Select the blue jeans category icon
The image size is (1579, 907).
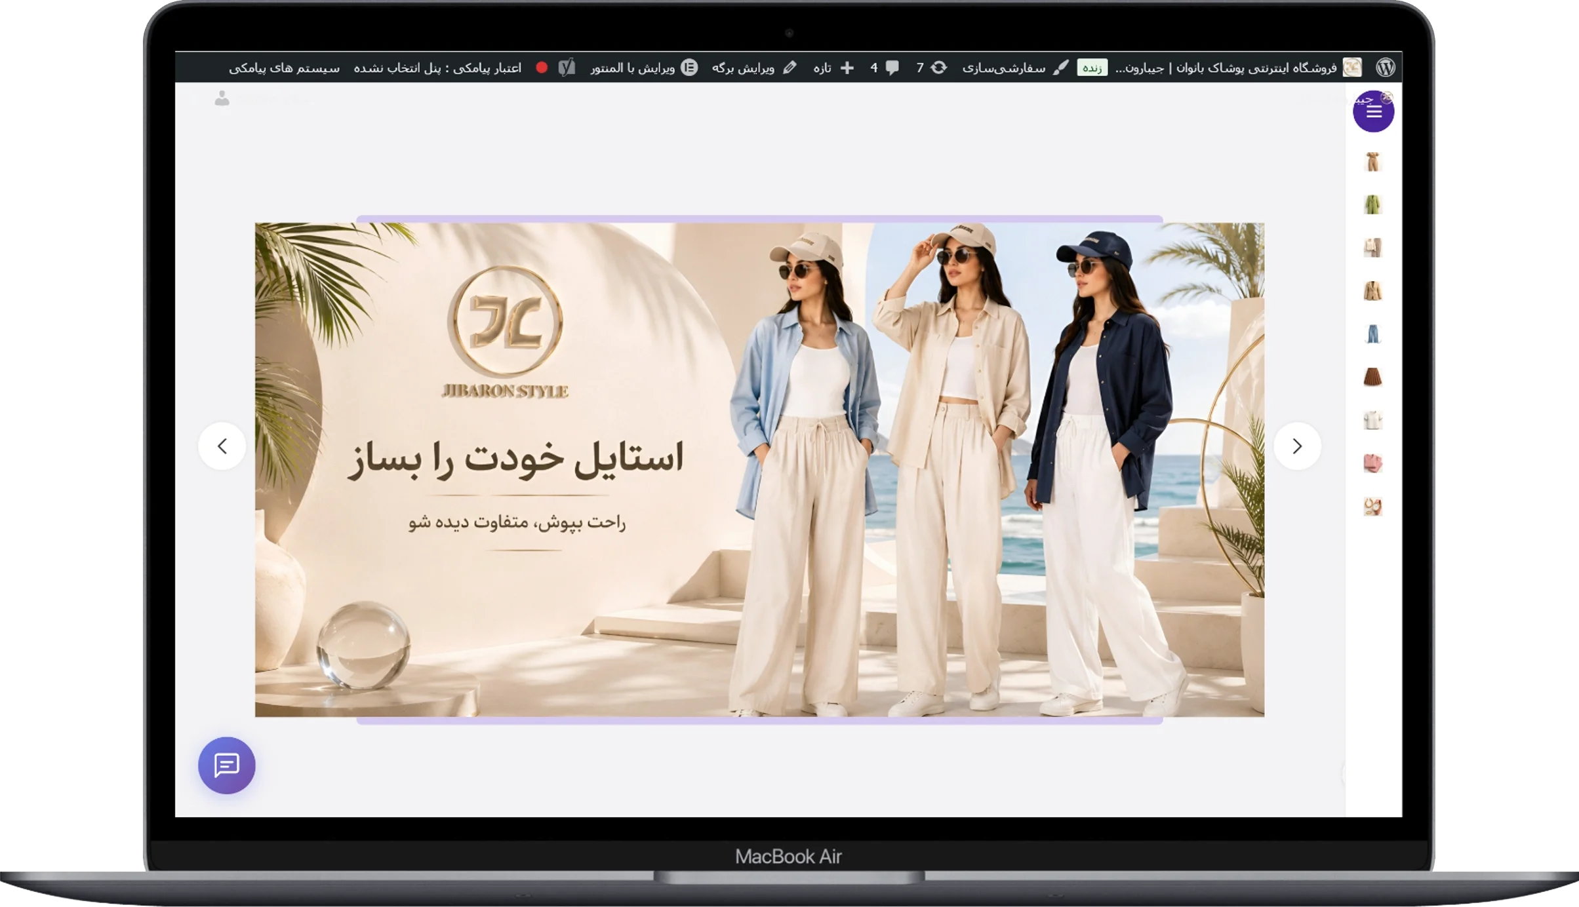(x=1372, y=334)
